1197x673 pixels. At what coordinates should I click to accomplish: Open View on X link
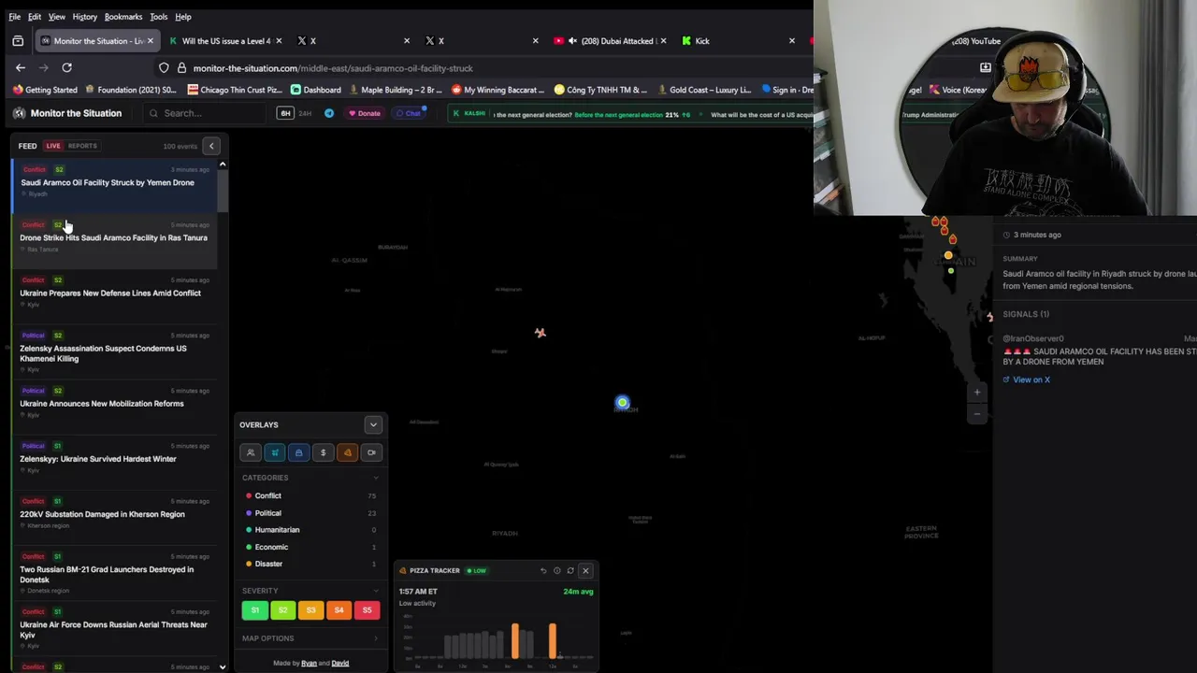pyautogui.click(x=1027, y=379)
